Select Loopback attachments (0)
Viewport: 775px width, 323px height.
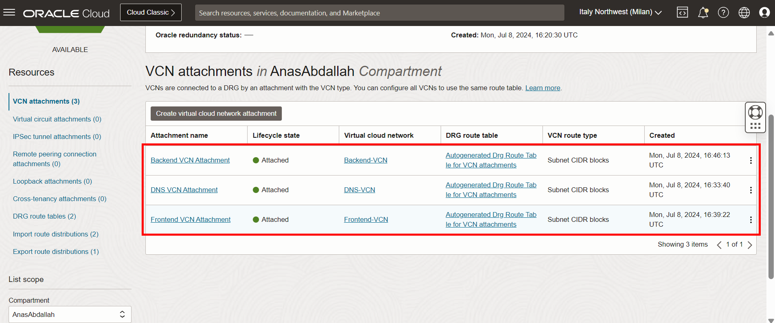[53, 181]
